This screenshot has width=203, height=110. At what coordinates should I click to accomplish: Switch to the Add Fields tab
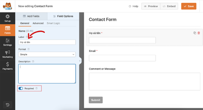click(31, 16)
